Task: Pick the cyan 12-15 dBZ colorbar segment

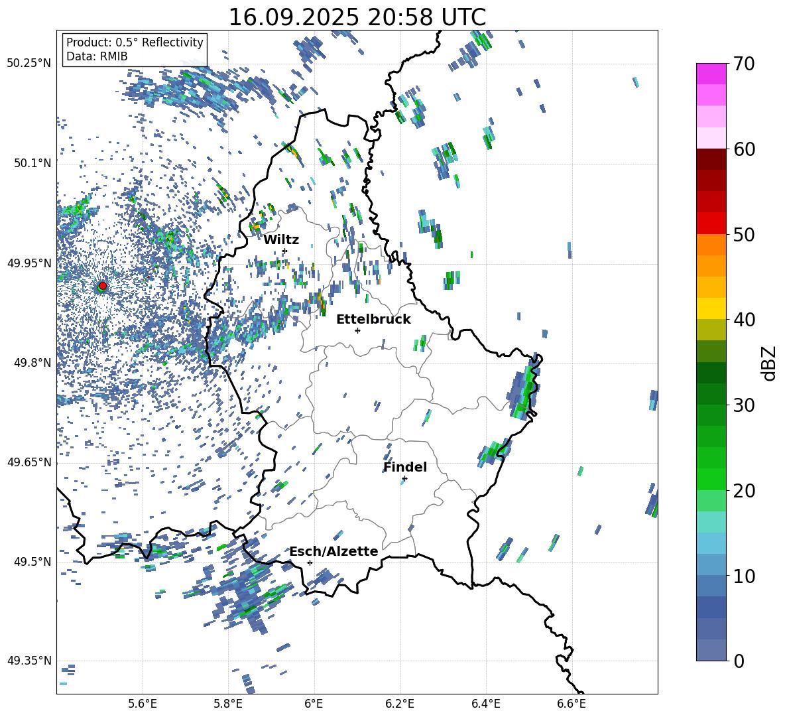Action: 711,543
